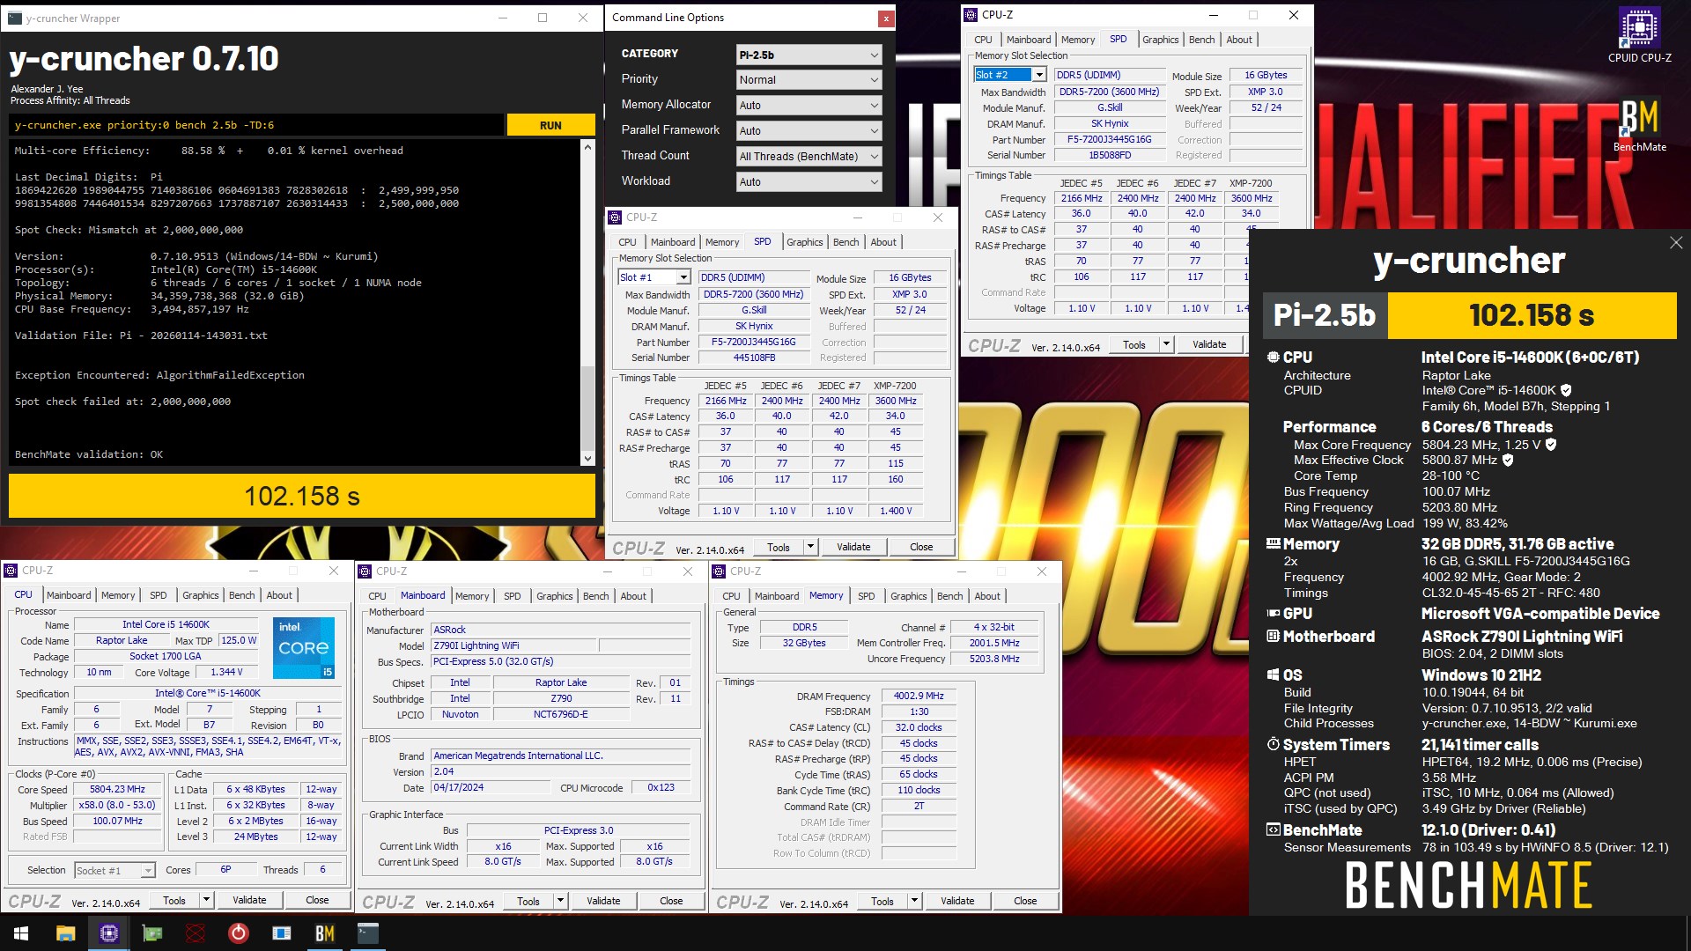Click Tools button in CPU-Z Memory window
This screenshot has height=951, width=1691.
(882, 901)
